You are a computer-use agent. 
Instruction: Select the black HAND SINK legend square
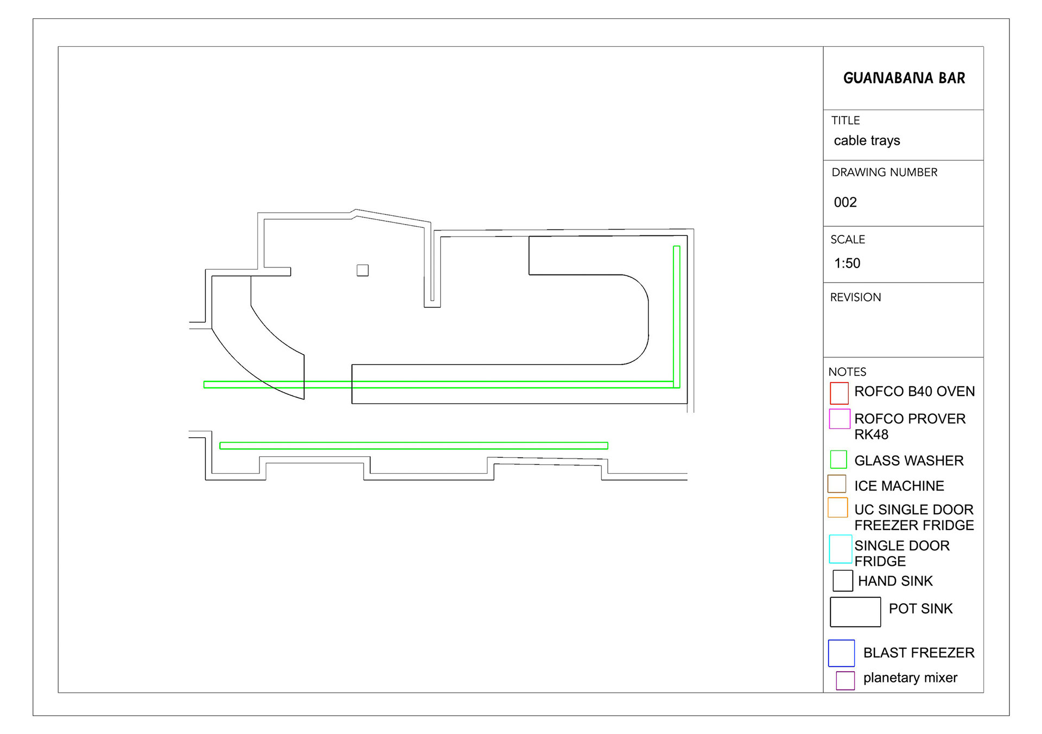click(x=842, y=580)
